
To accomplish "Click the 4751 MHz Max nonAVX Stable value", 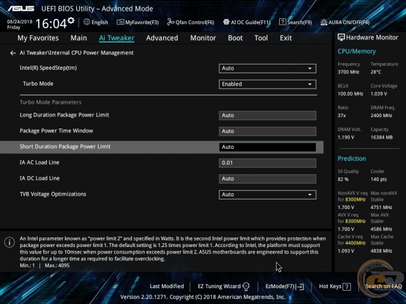I will [381, 207].
